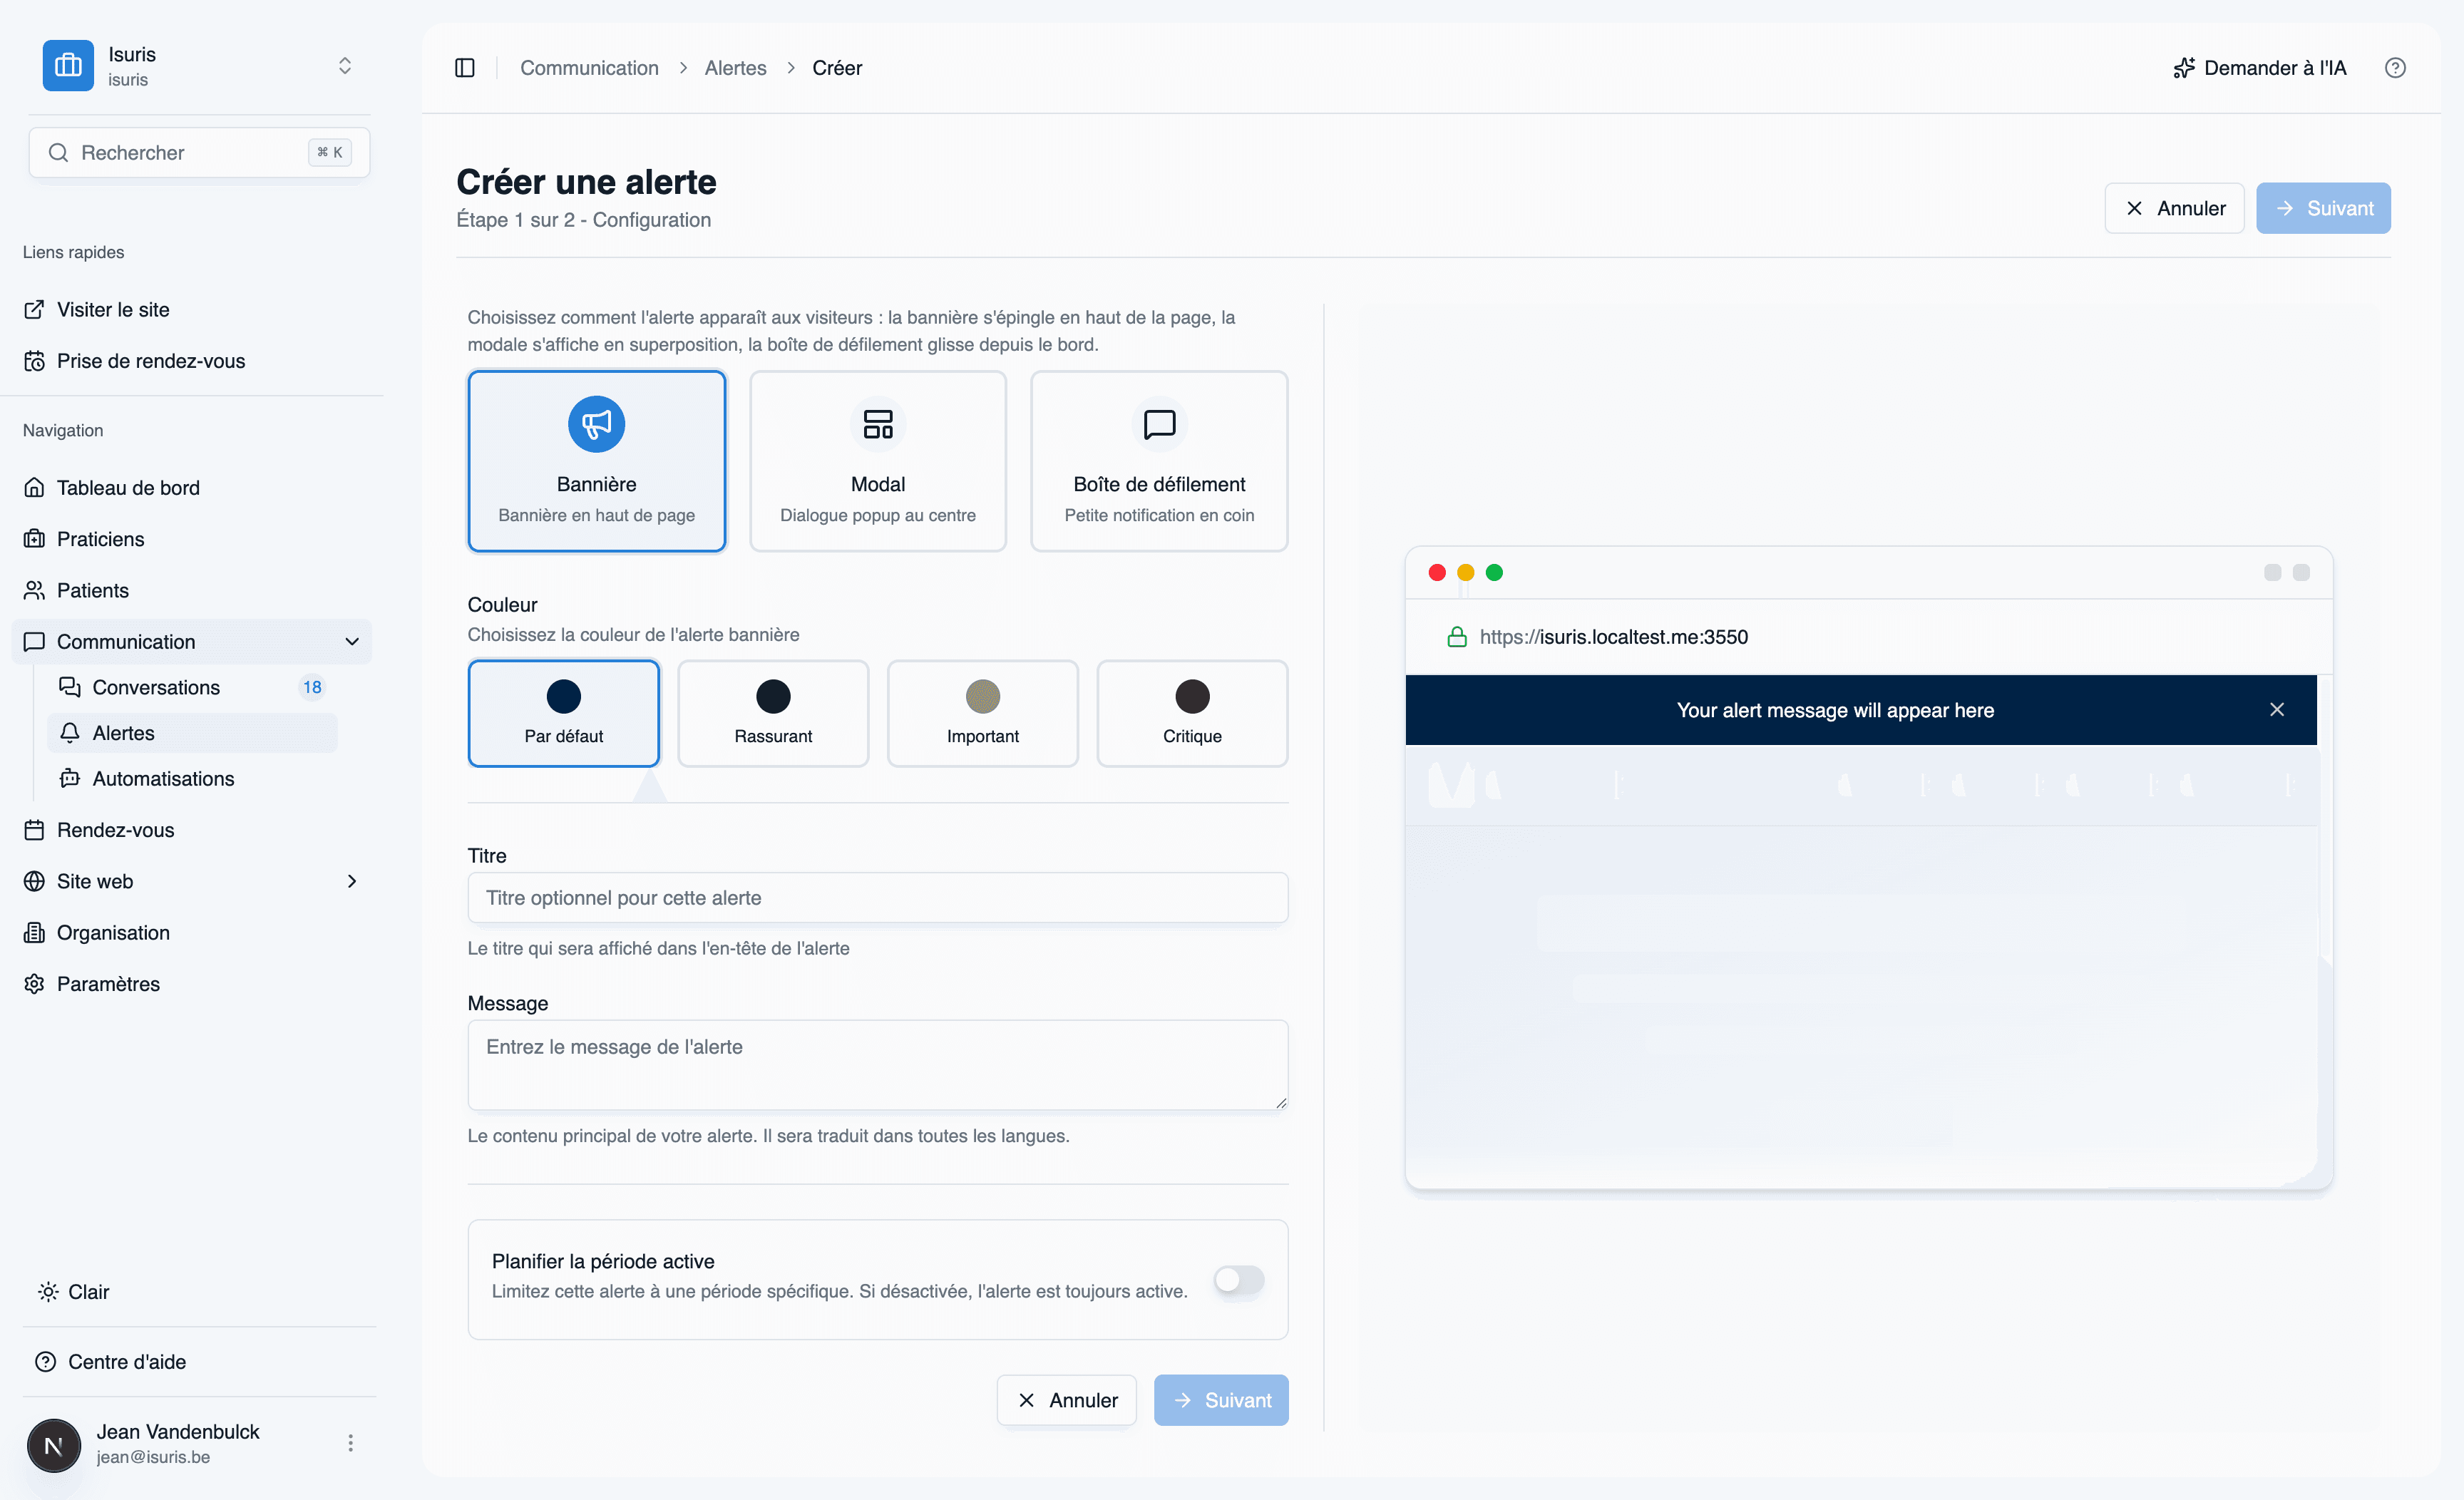Toggle the sidebar panel icon

(x=465, y=68)
